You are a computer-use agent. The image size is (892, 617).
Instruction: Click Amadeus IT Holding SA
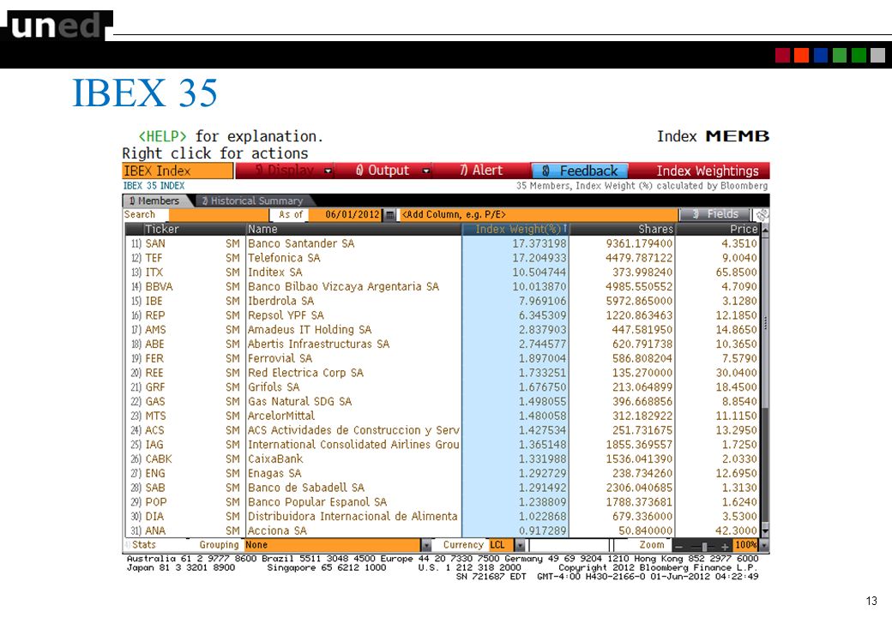[x=310, y=330]
